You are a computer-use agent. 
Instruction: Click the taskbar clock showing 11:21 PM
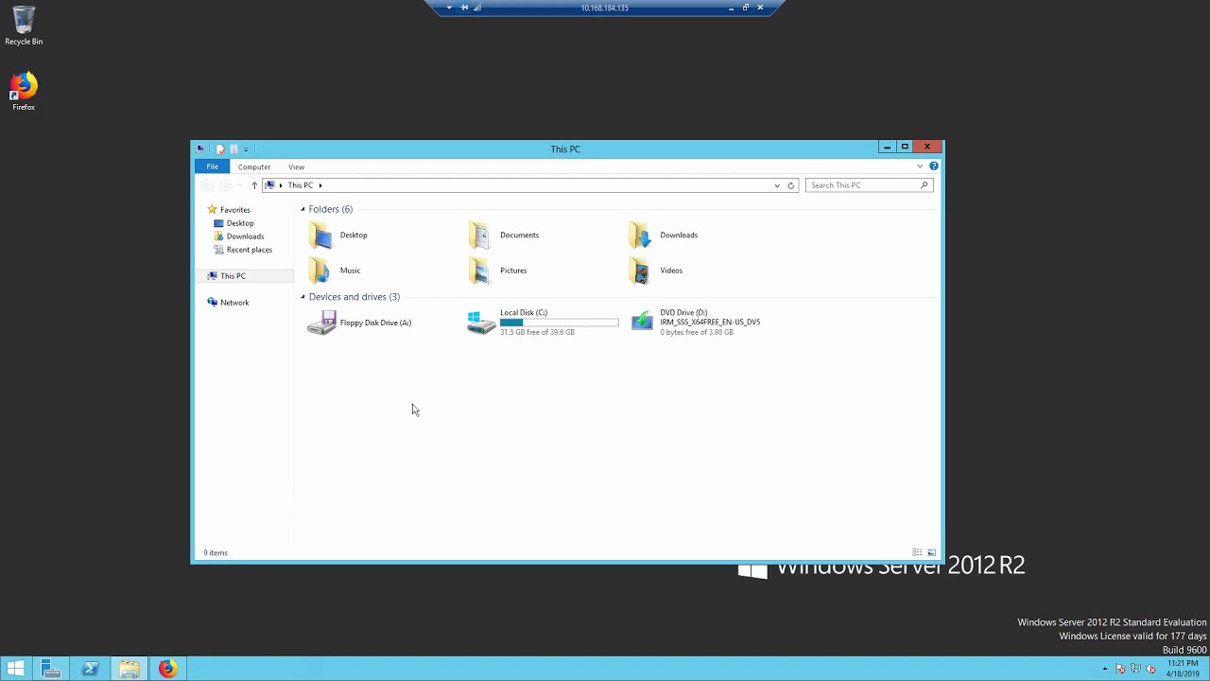[x=1183, y=669]
